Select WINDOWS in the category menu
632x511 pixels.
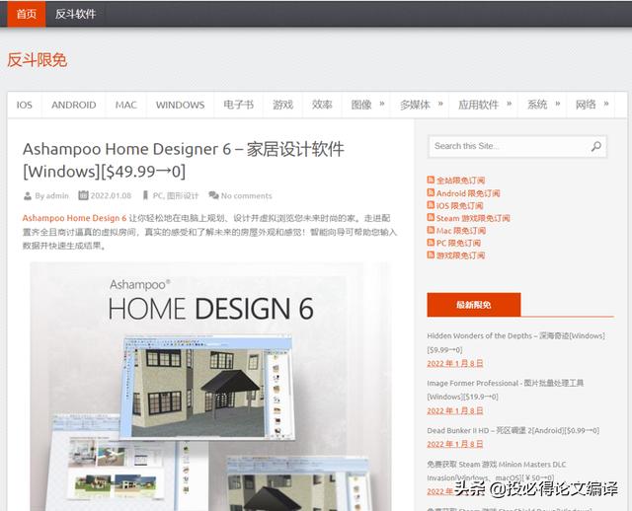click(x=180, y=105)
